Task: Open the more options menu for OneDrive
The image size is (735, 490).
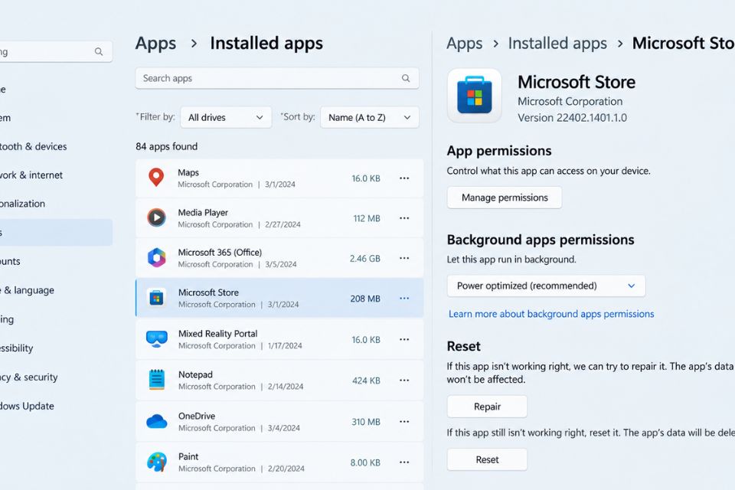Action: pyautogui.click(x=404, y=422)
